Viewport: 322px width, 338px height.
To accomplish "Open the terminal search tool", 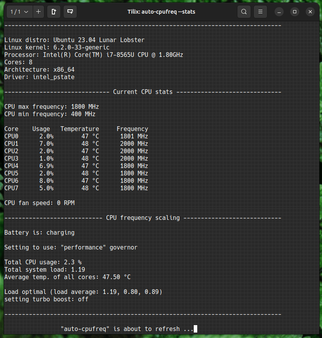I will [x=244, y=12].
